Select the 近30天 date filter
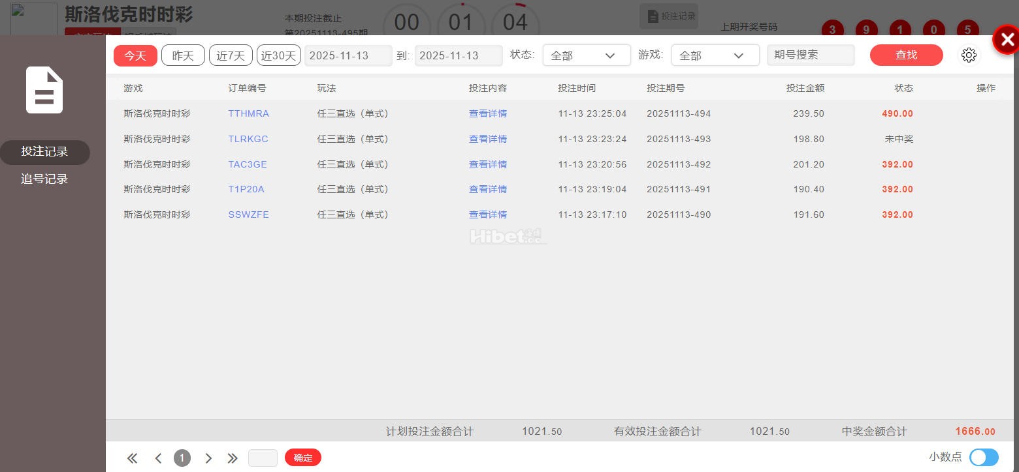 coord(278,55)
